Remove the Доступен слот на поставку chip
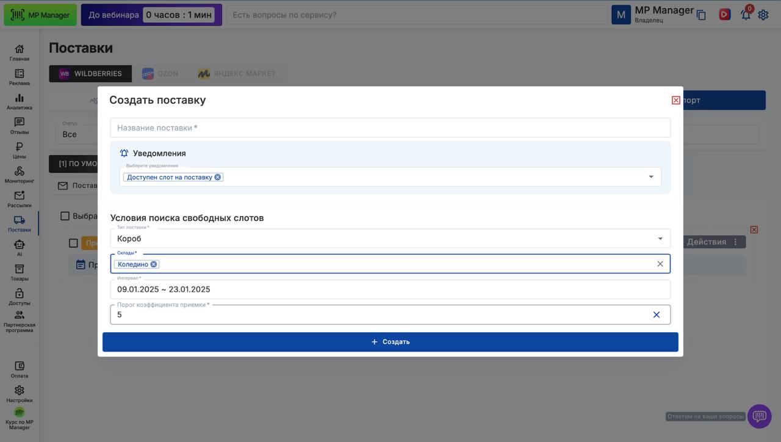 (218, 177)
